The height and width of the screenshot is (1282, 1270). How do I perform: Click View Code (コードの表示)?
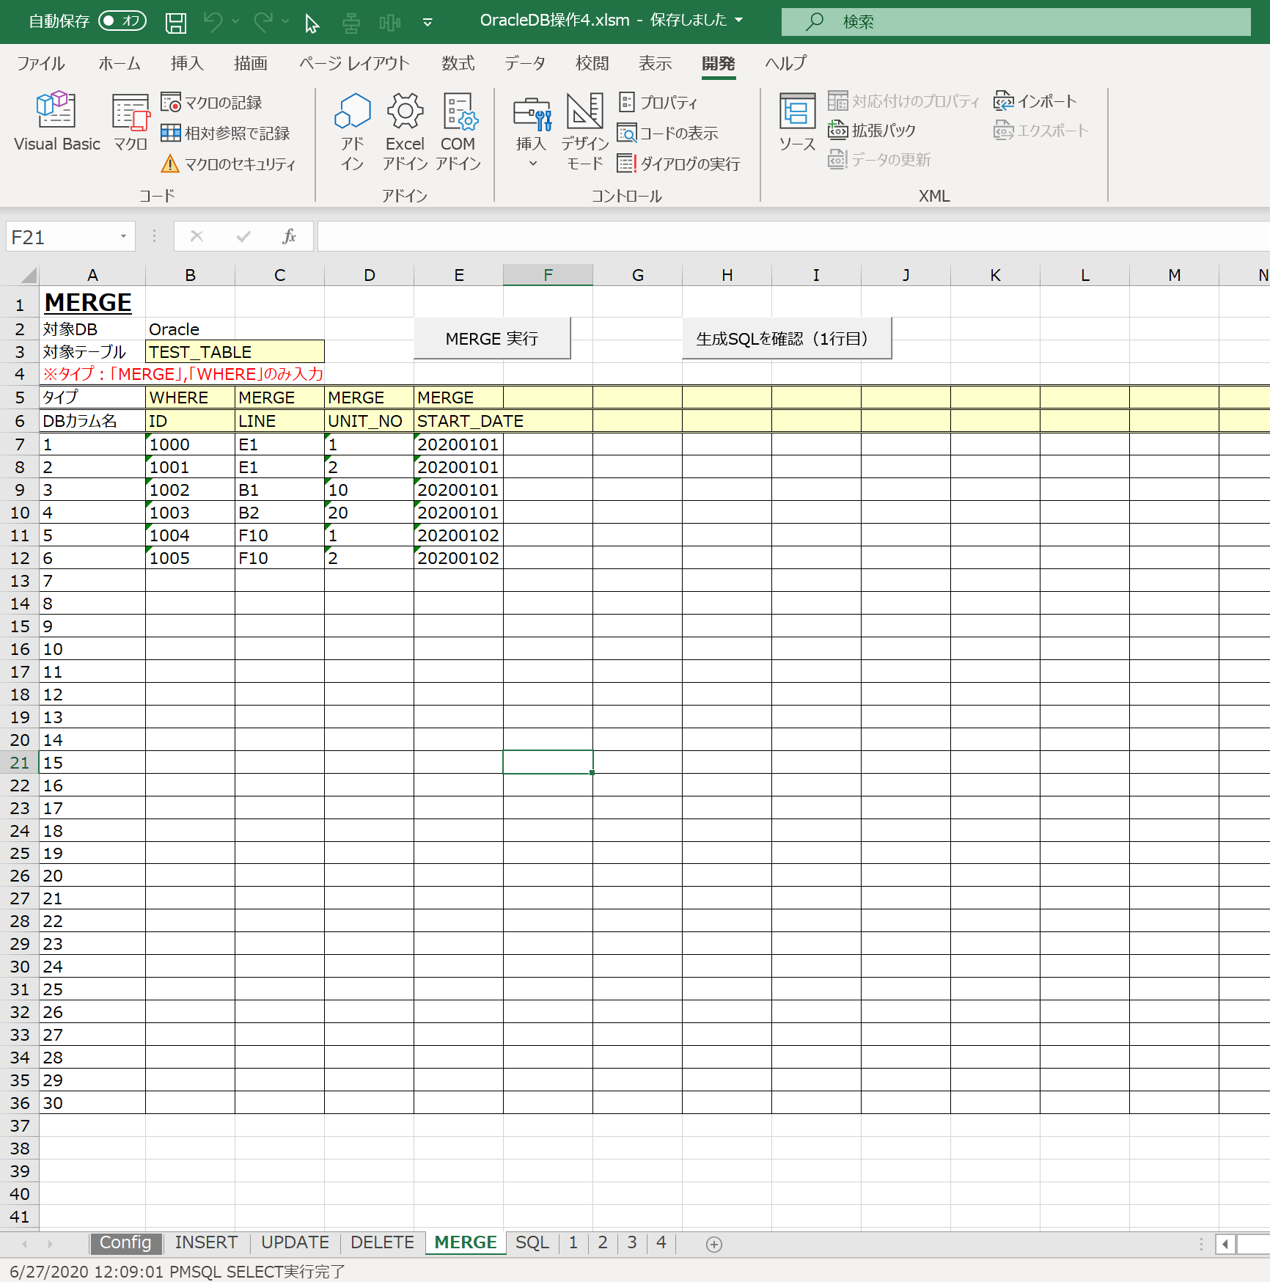[x=667, y=133]
